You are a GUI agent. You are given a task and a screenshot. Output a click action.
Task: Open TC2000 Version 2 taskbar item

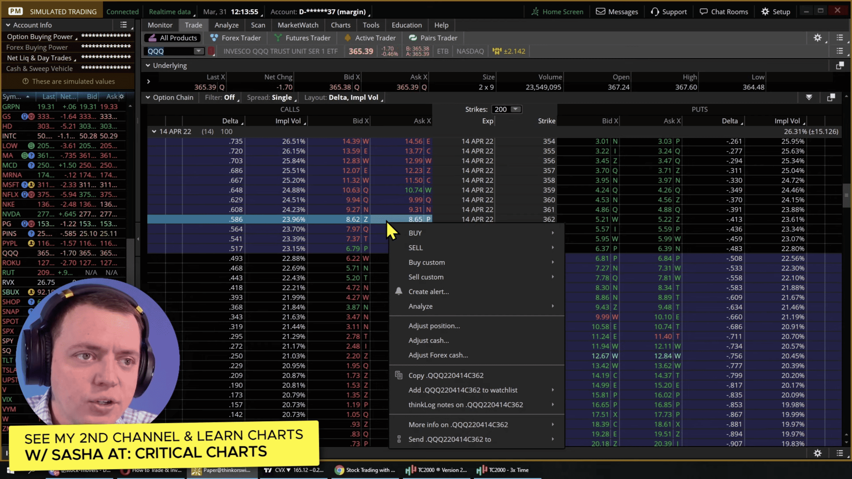point(436,470)
